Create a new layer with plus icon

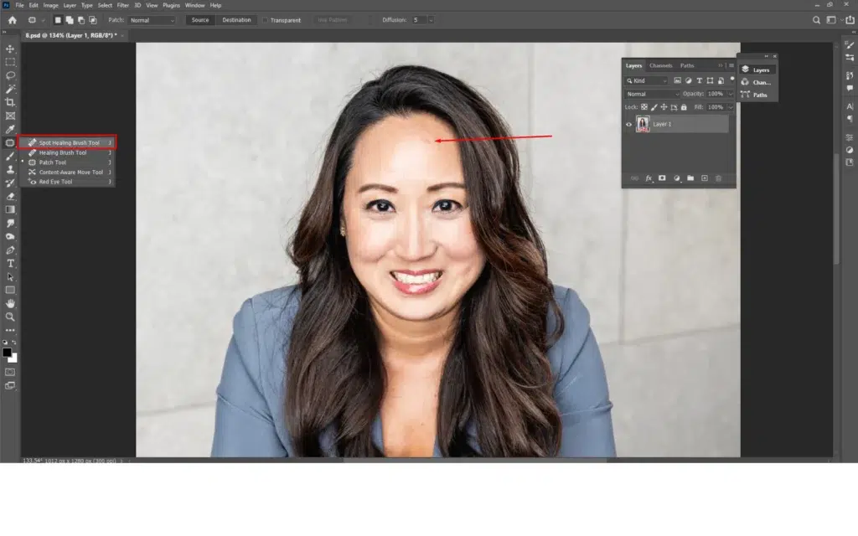(705, 178)
